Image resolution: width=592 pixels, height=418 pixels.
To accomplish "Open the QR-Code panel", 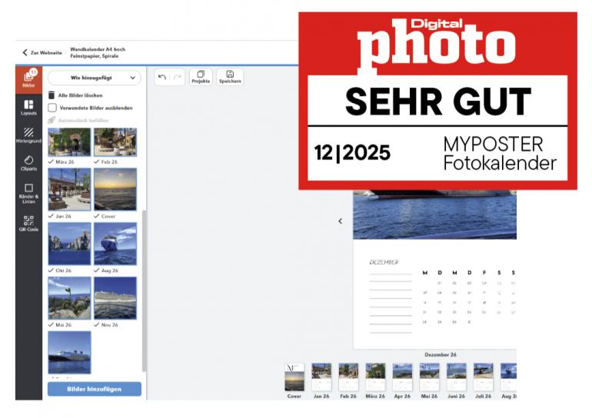I will tap(28, 223).
